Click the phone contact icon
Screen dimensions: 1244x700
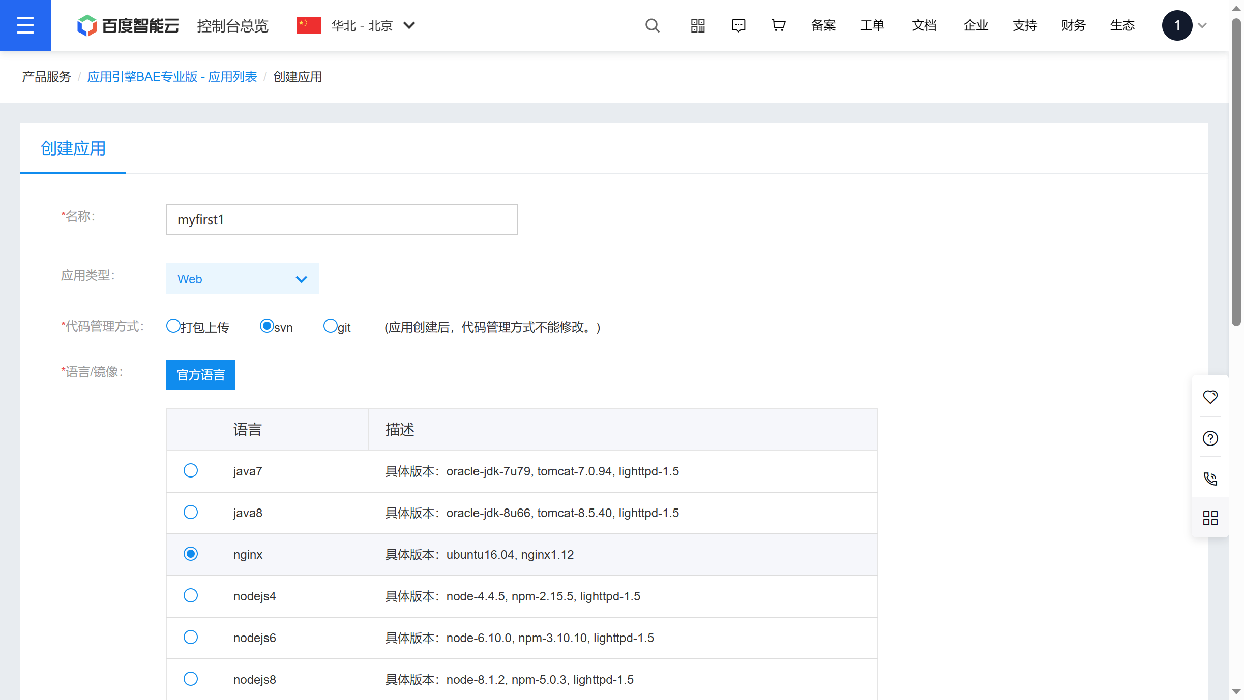(1210, 479)
